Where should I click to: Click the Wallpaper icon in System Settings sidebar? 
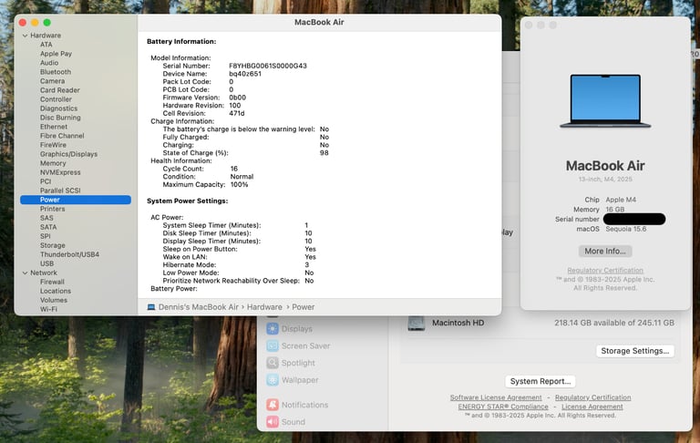click(273, 380)
